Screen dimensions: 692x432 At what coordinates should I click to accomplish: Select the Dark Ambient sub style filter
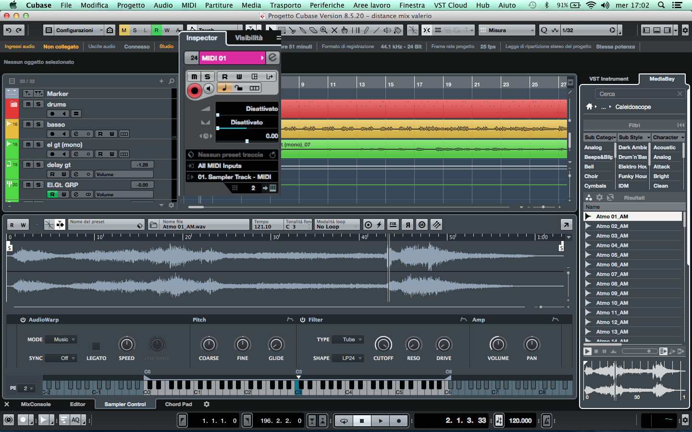pos(632,147)
